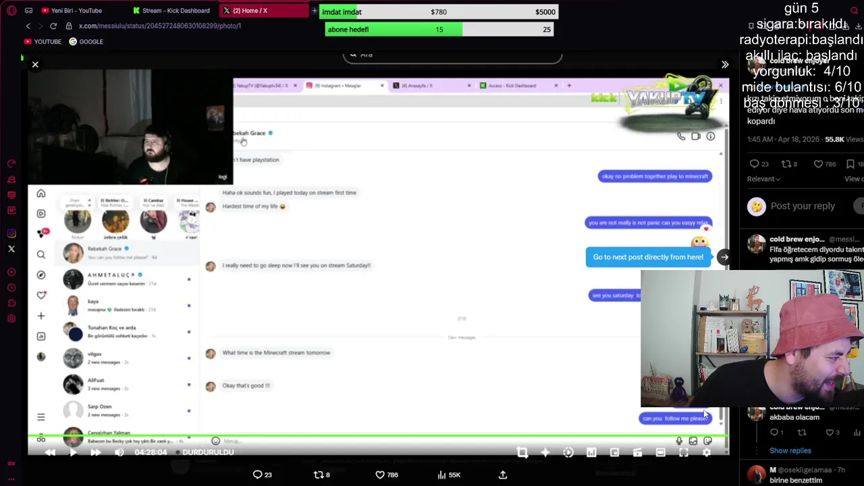Screen dimensions: 864x486
Task: Rewind the video player
Action: point(50,453)
